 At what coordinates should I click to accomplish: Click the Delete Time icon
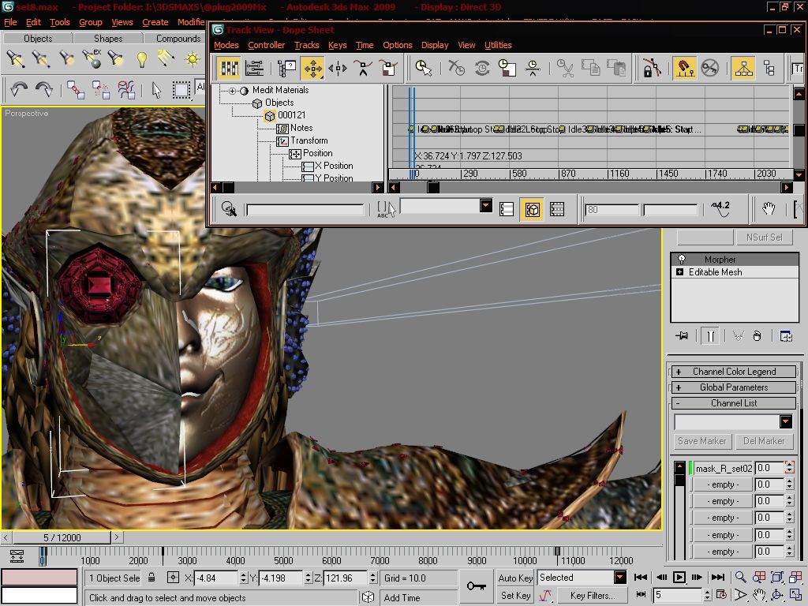456,68
